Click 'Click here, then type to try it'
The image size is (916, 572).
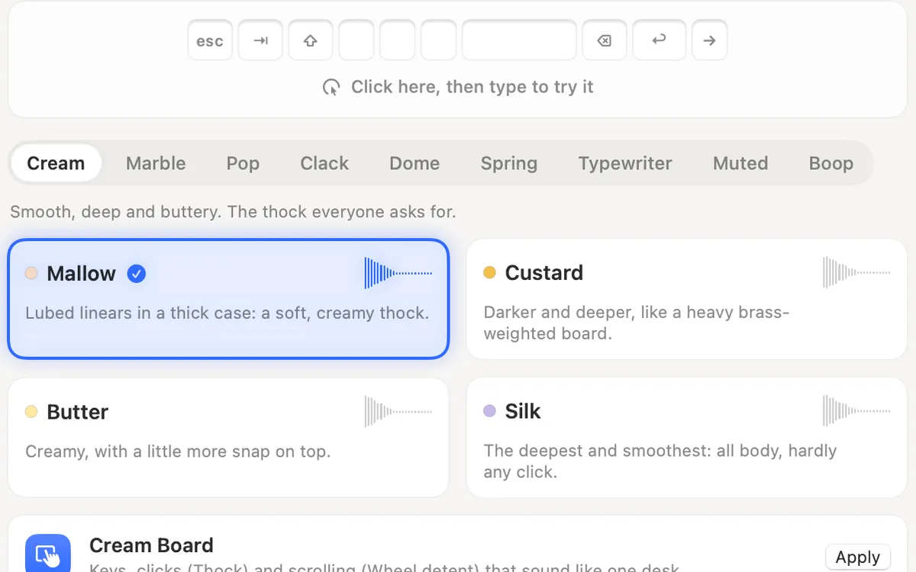coord(472,87)
